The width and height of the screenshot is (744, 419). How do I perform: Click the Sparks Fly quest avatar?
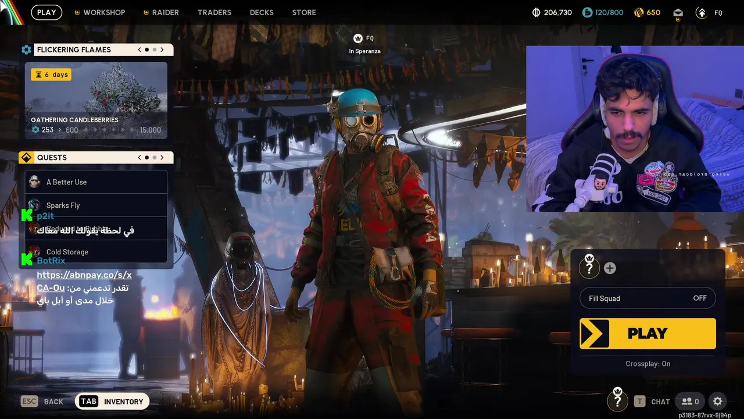34,205
